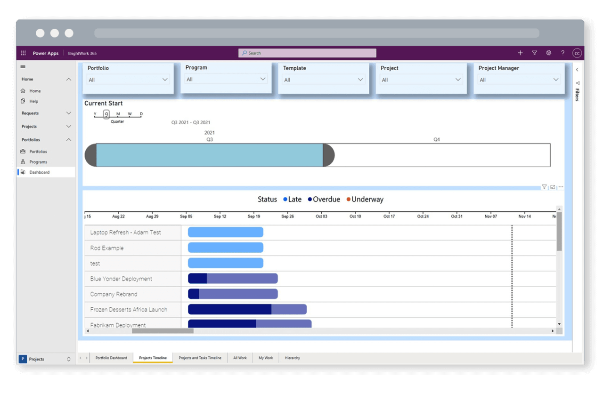Click the plus icon in the top bar
The width and height of the screenshot is (603, 393).
click(x=520, y=53)
